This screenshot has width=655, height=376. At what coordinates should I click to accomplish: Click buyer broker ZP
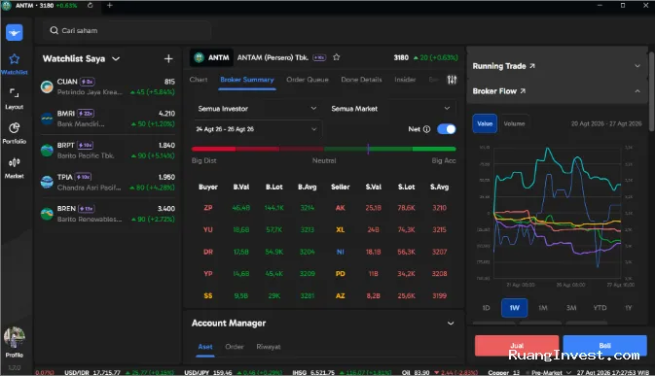[208, 208]
